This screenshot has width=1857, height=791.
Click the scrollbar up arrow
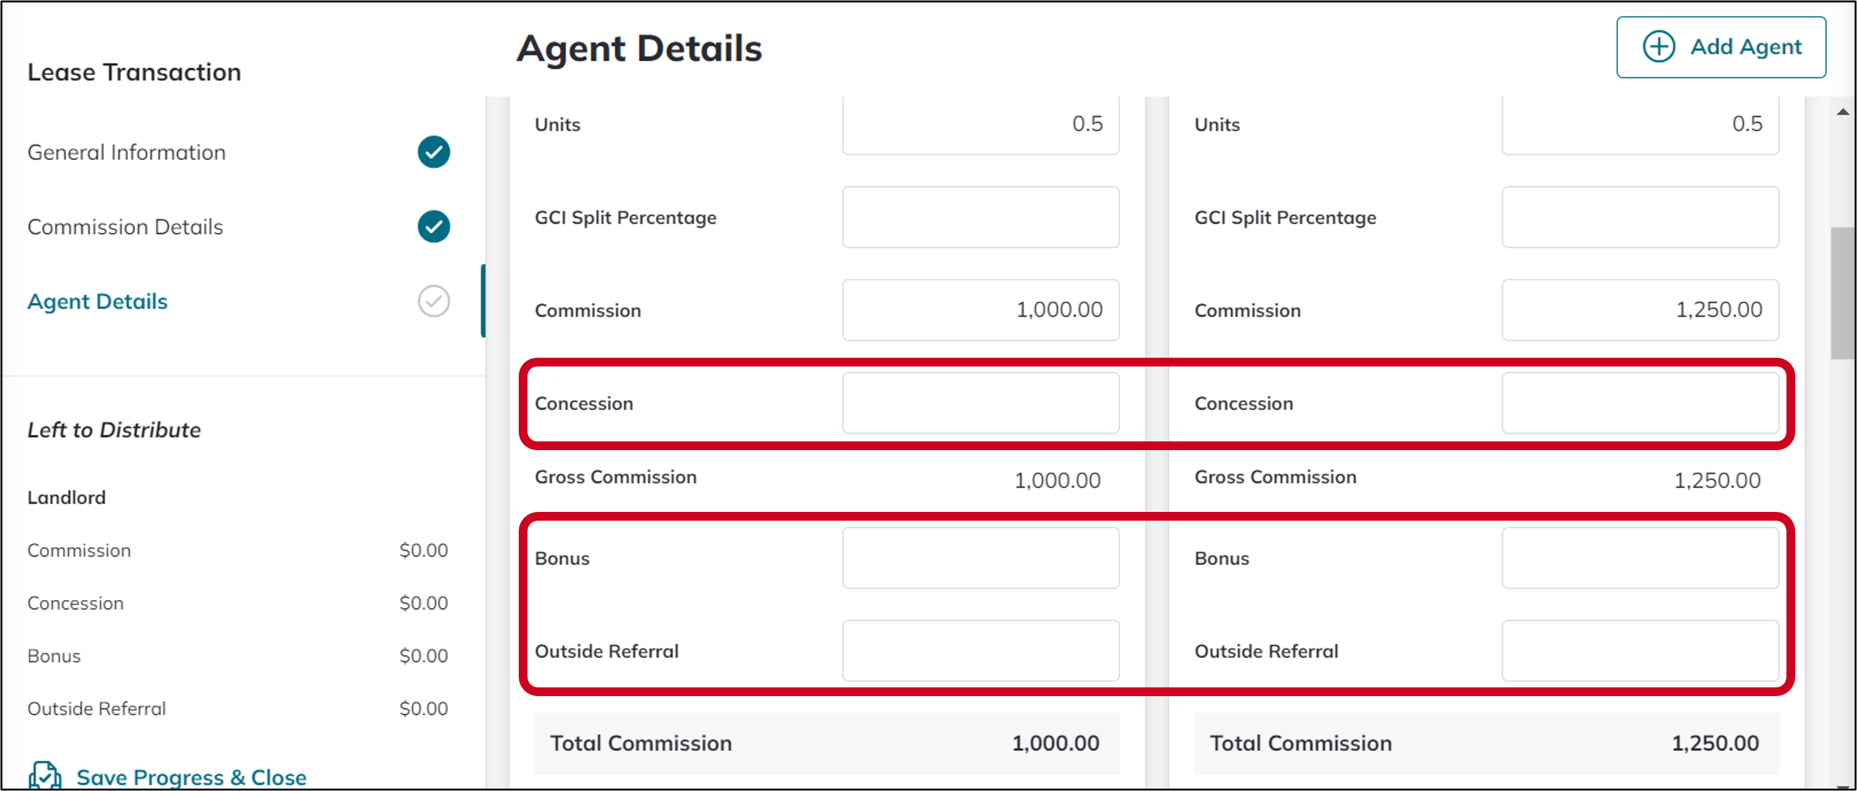coord(1843,112)
